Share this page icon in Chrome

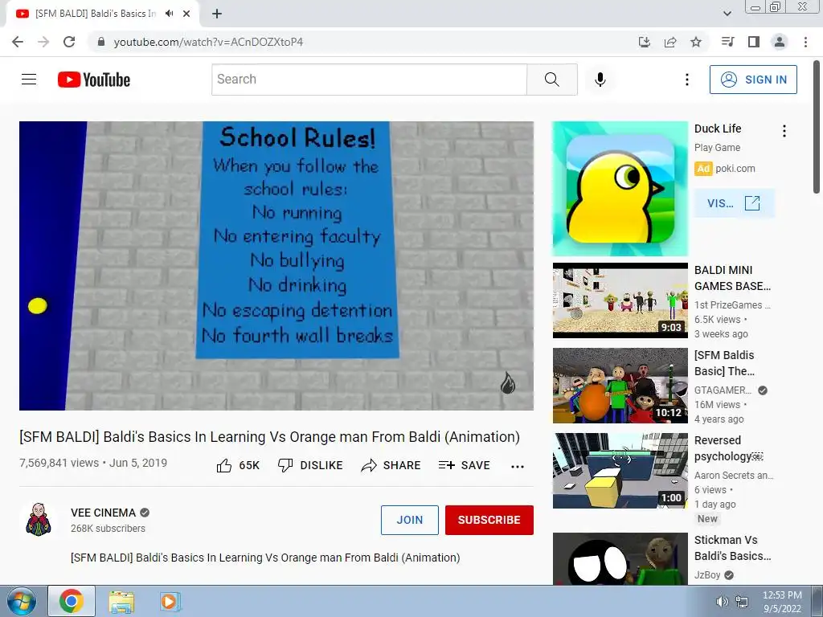670,42
